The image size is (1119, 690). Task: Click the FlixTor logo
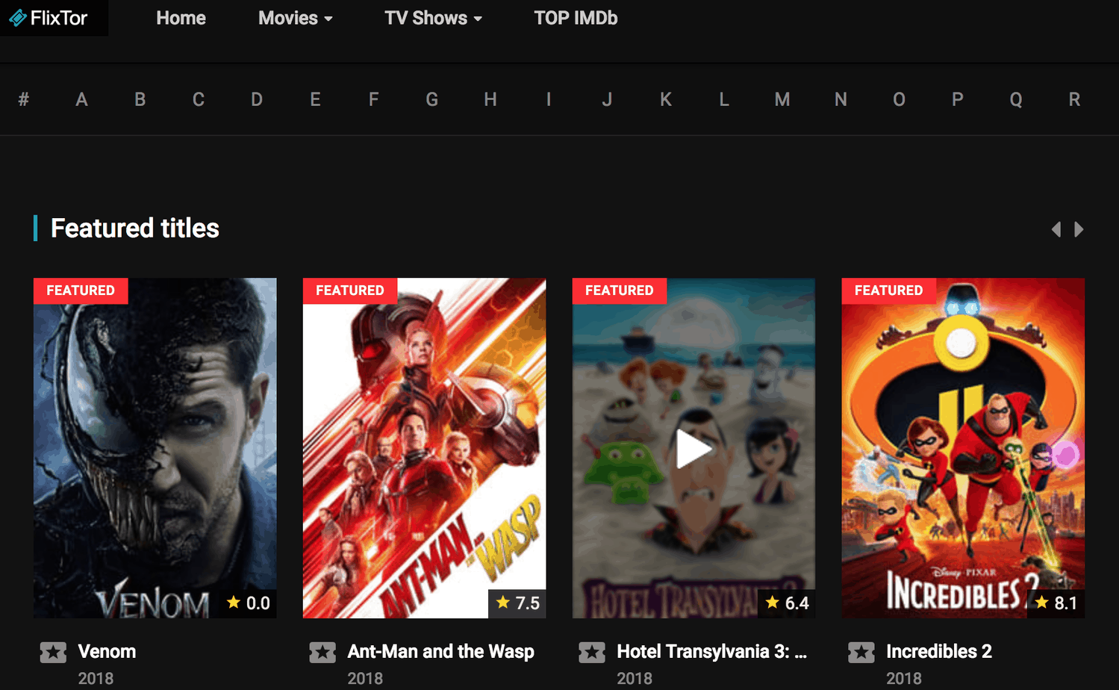coord(49,18)
